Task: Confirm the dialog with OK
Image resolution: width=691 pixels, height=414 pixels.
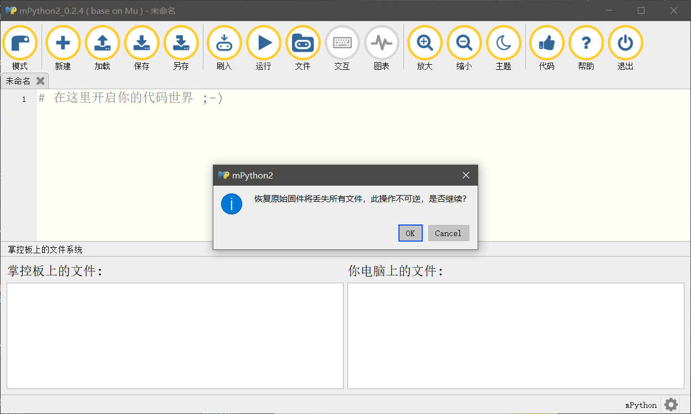Action: point(410,233)
